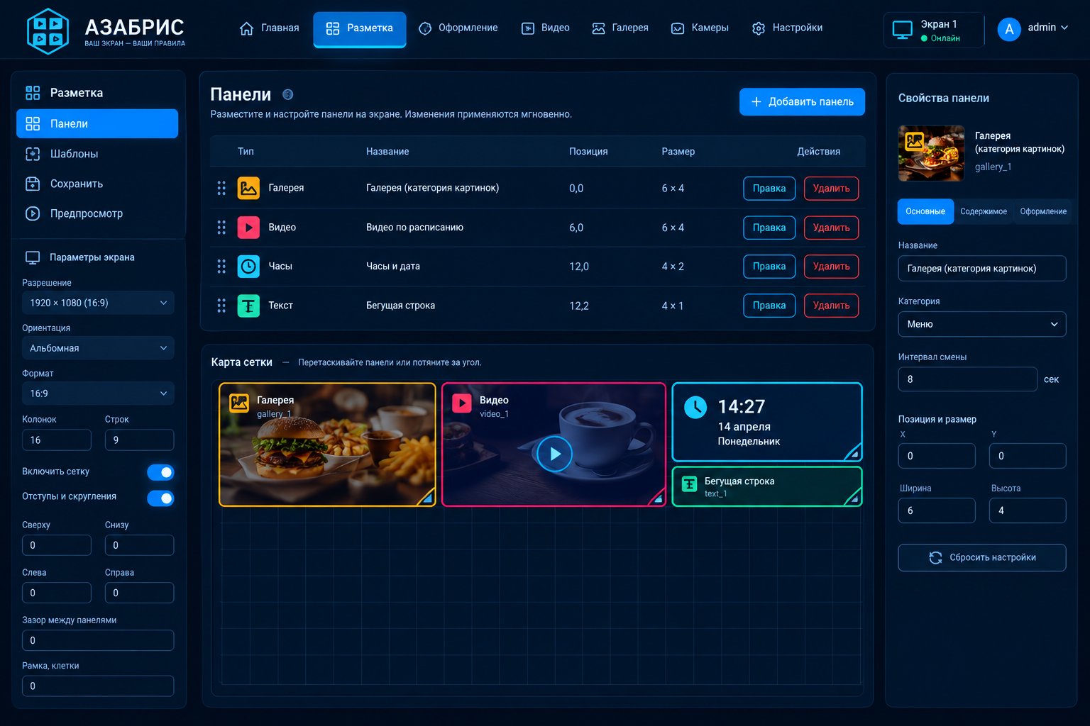Click the Интервал смены input field

(x=967, y=379)
